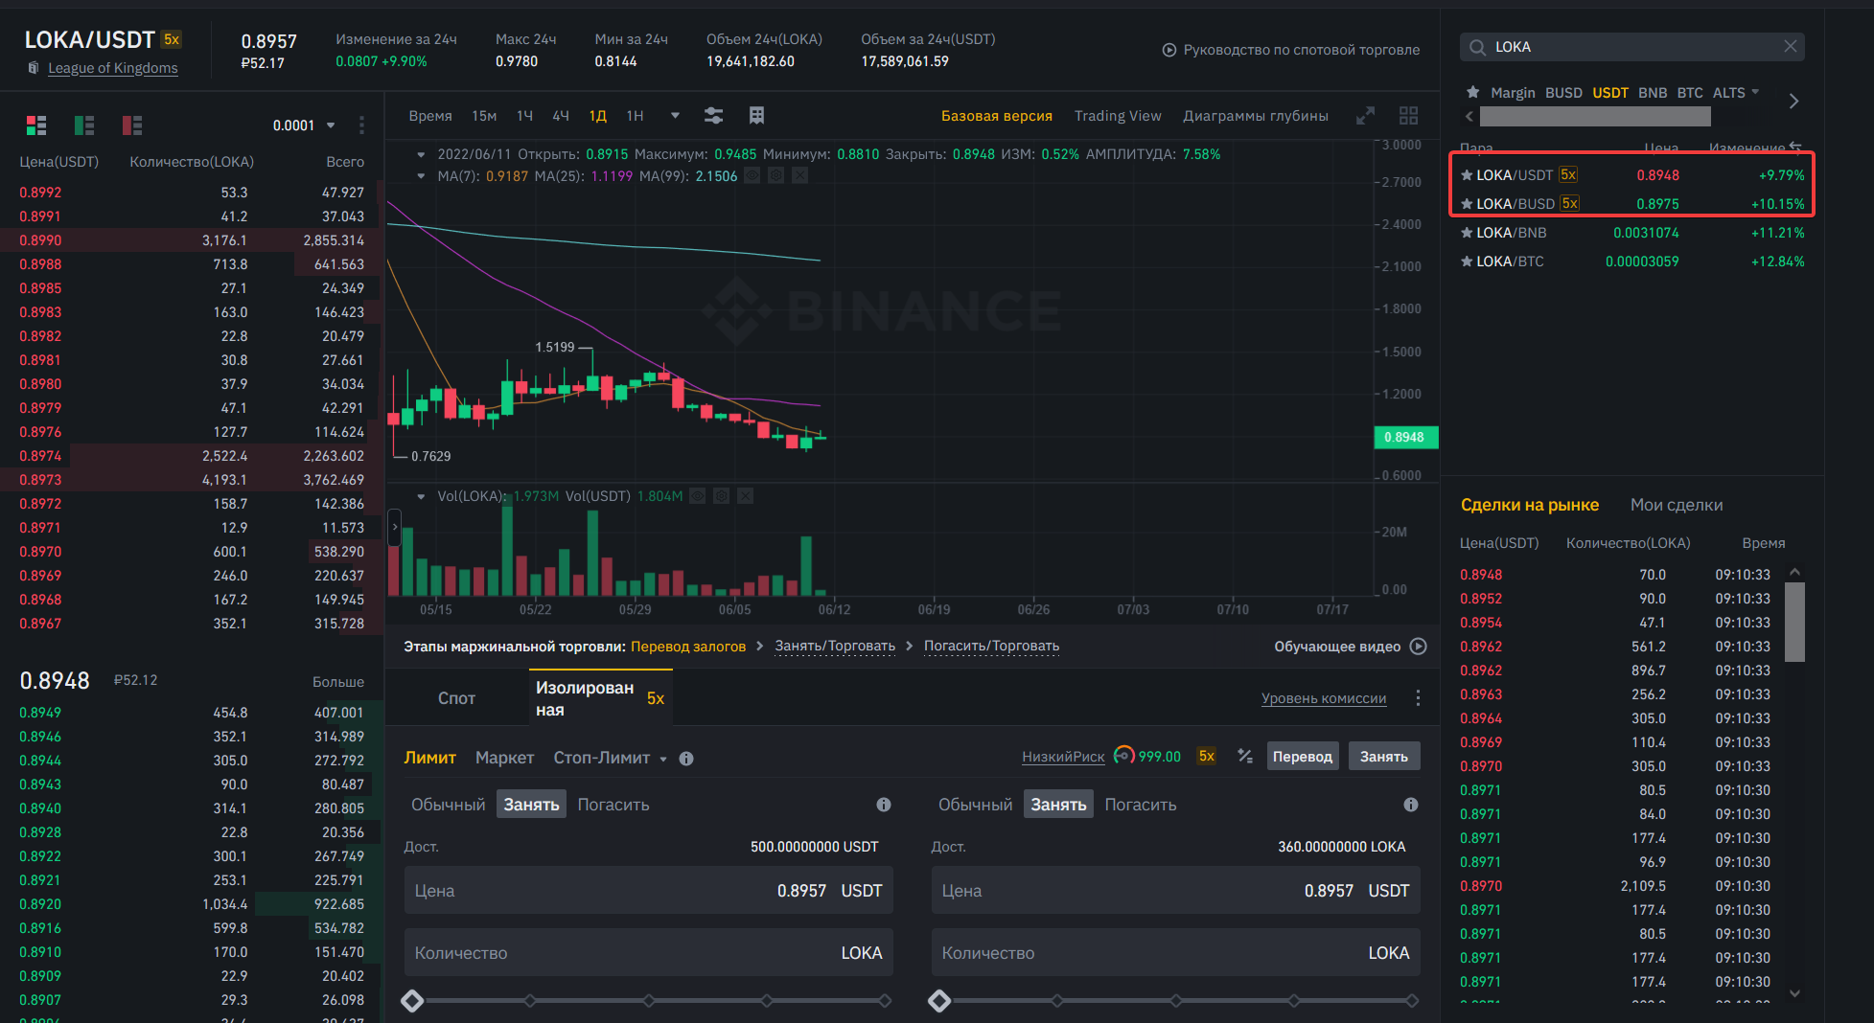
Task: Click the side panel arrow at chart edge
Action: pos(394,527)
